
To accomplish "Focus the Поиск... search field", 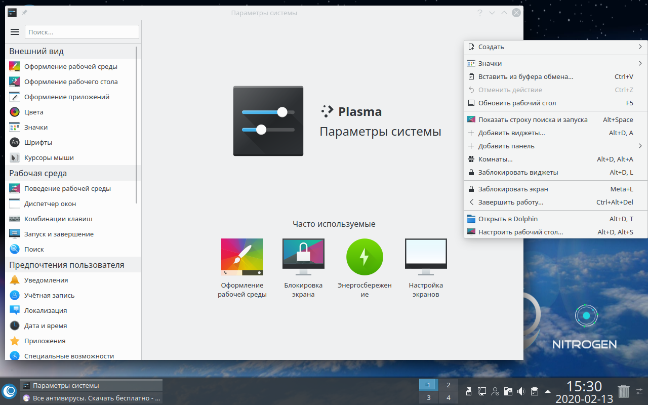I will coord(82,32).
